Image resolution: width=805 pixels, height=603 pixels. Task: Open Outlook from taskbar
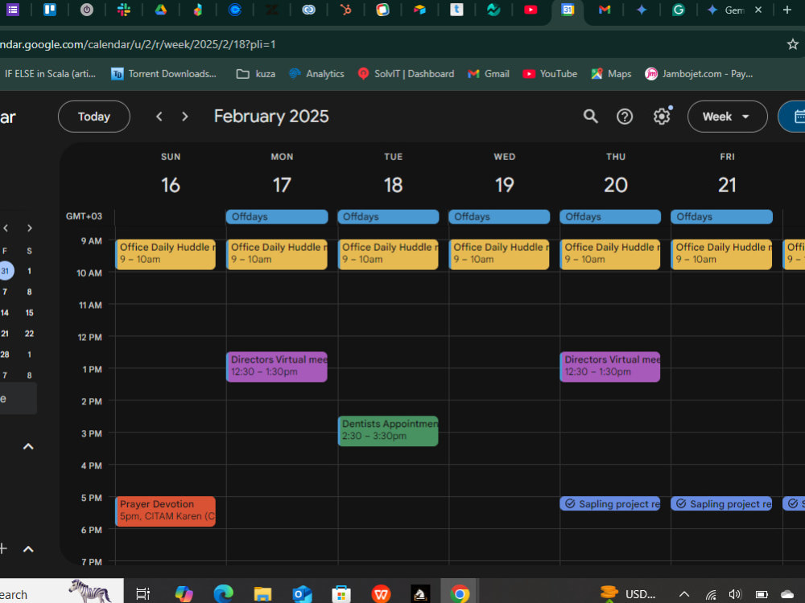[303, 594]
